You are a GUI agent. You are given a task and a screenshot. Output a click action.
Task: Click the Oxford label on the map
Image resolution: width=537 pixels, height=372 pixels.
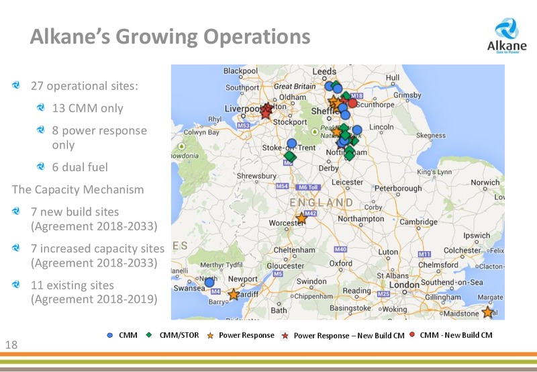point(341,263)
